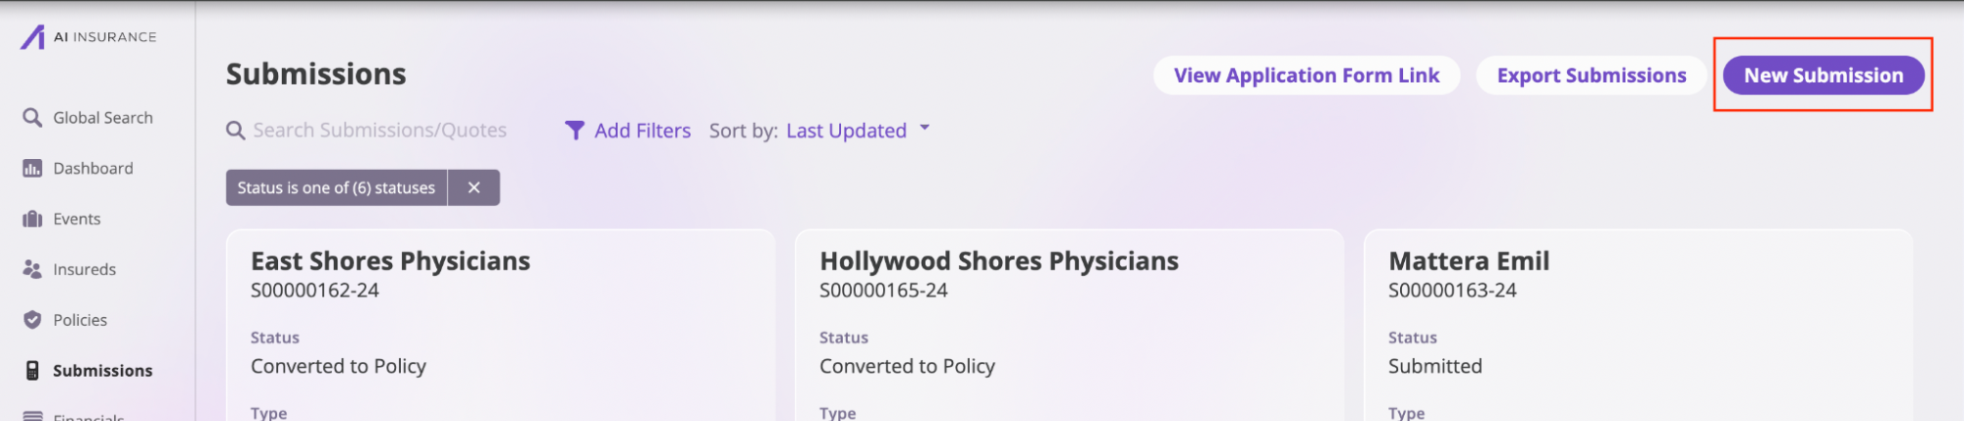
Task: Click the New Submission button
Action: pos(1824,76)
